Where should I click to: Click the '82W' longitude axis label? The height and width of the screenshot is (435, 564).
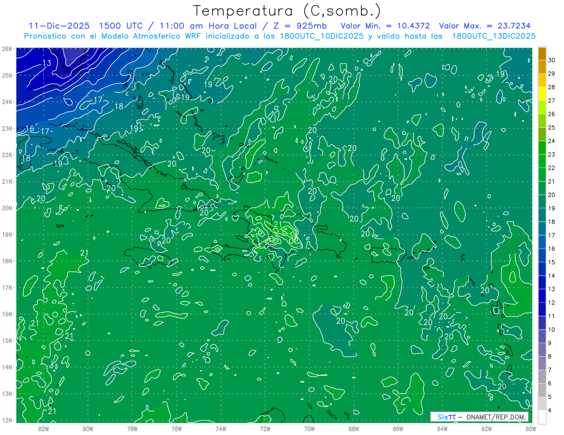(x=43, y=428)
